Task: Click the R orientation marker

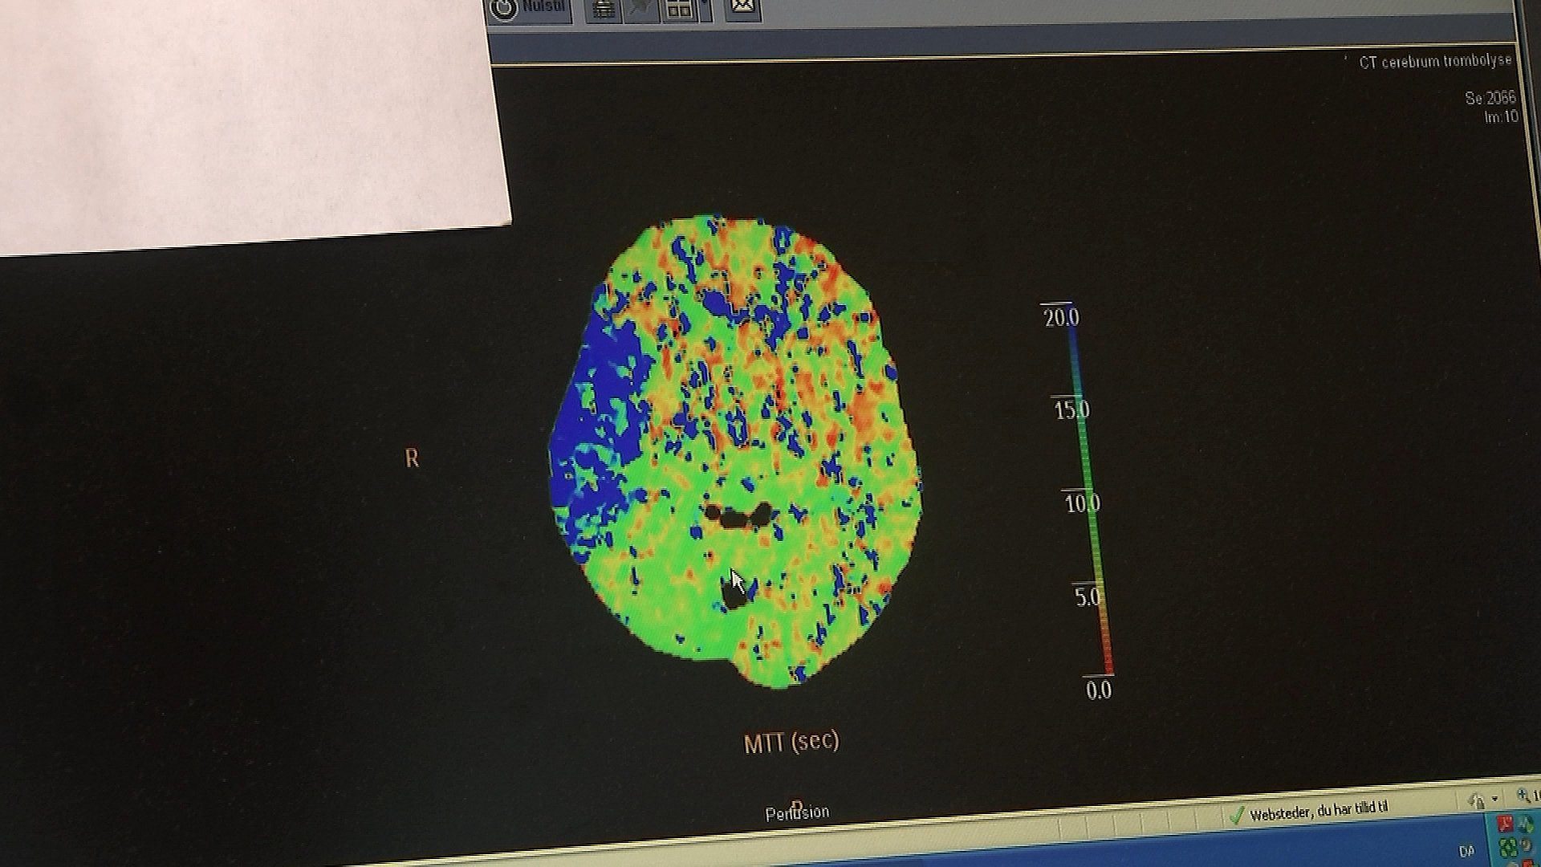Action: [412, 458]
